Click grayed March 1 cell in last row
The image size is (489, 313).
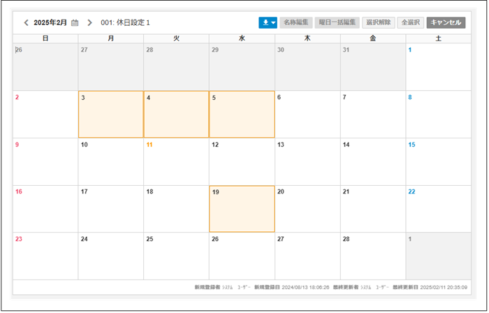(x=439, y=256)
